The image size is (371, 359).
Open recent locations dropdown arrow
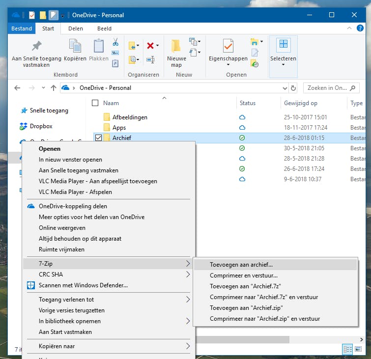pyautogui.click(x=43, y=88)
